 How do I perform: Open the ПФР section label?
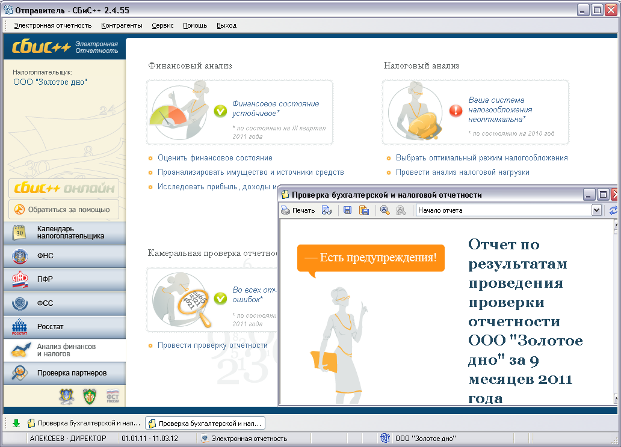click(x=45, y=279)
